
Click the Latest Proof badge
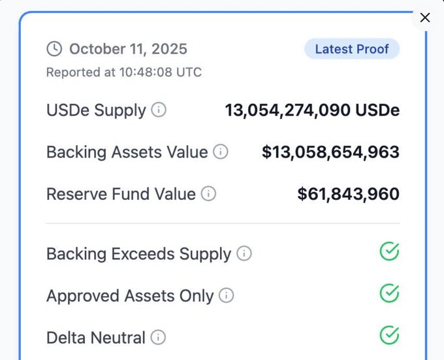pyautogui.click(x=352, y=49)
